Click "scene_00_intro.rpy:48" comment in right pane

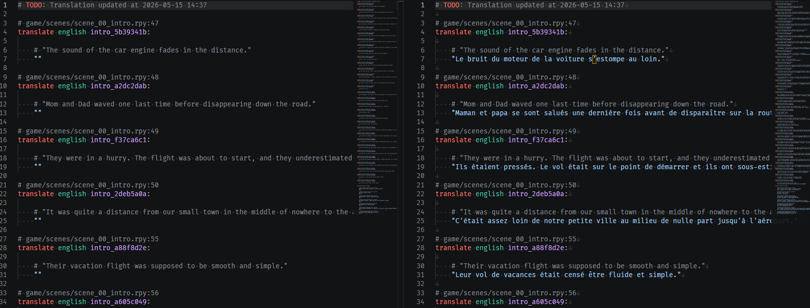pyautogui.click(x=505, y=77)
